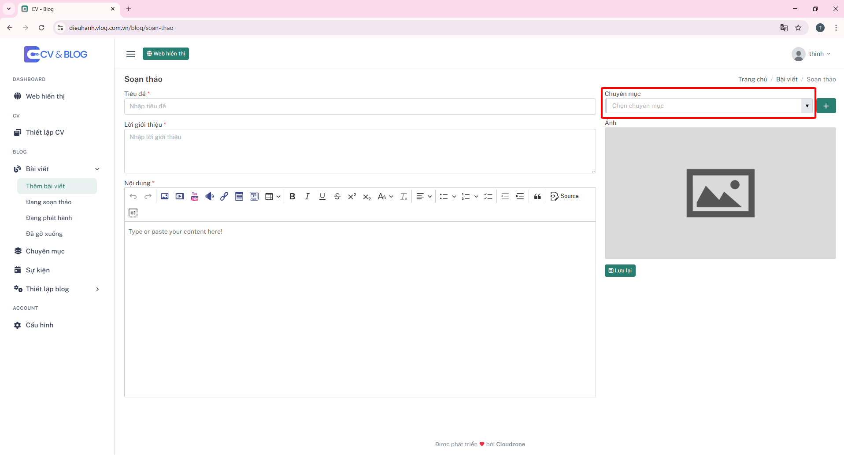Toggle italic formatting in the editor

pos(307,196)
